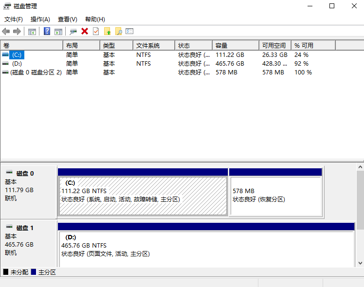364x287 pixels.
Task: Click the blue 主分区 legend swatch
Action: [34, 272]
